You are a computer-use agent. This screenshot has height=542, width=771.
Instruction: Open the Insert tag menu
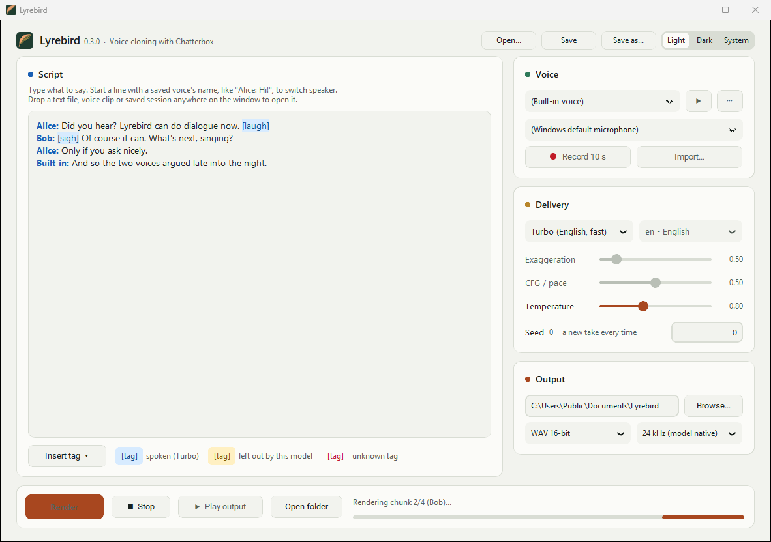67,456
